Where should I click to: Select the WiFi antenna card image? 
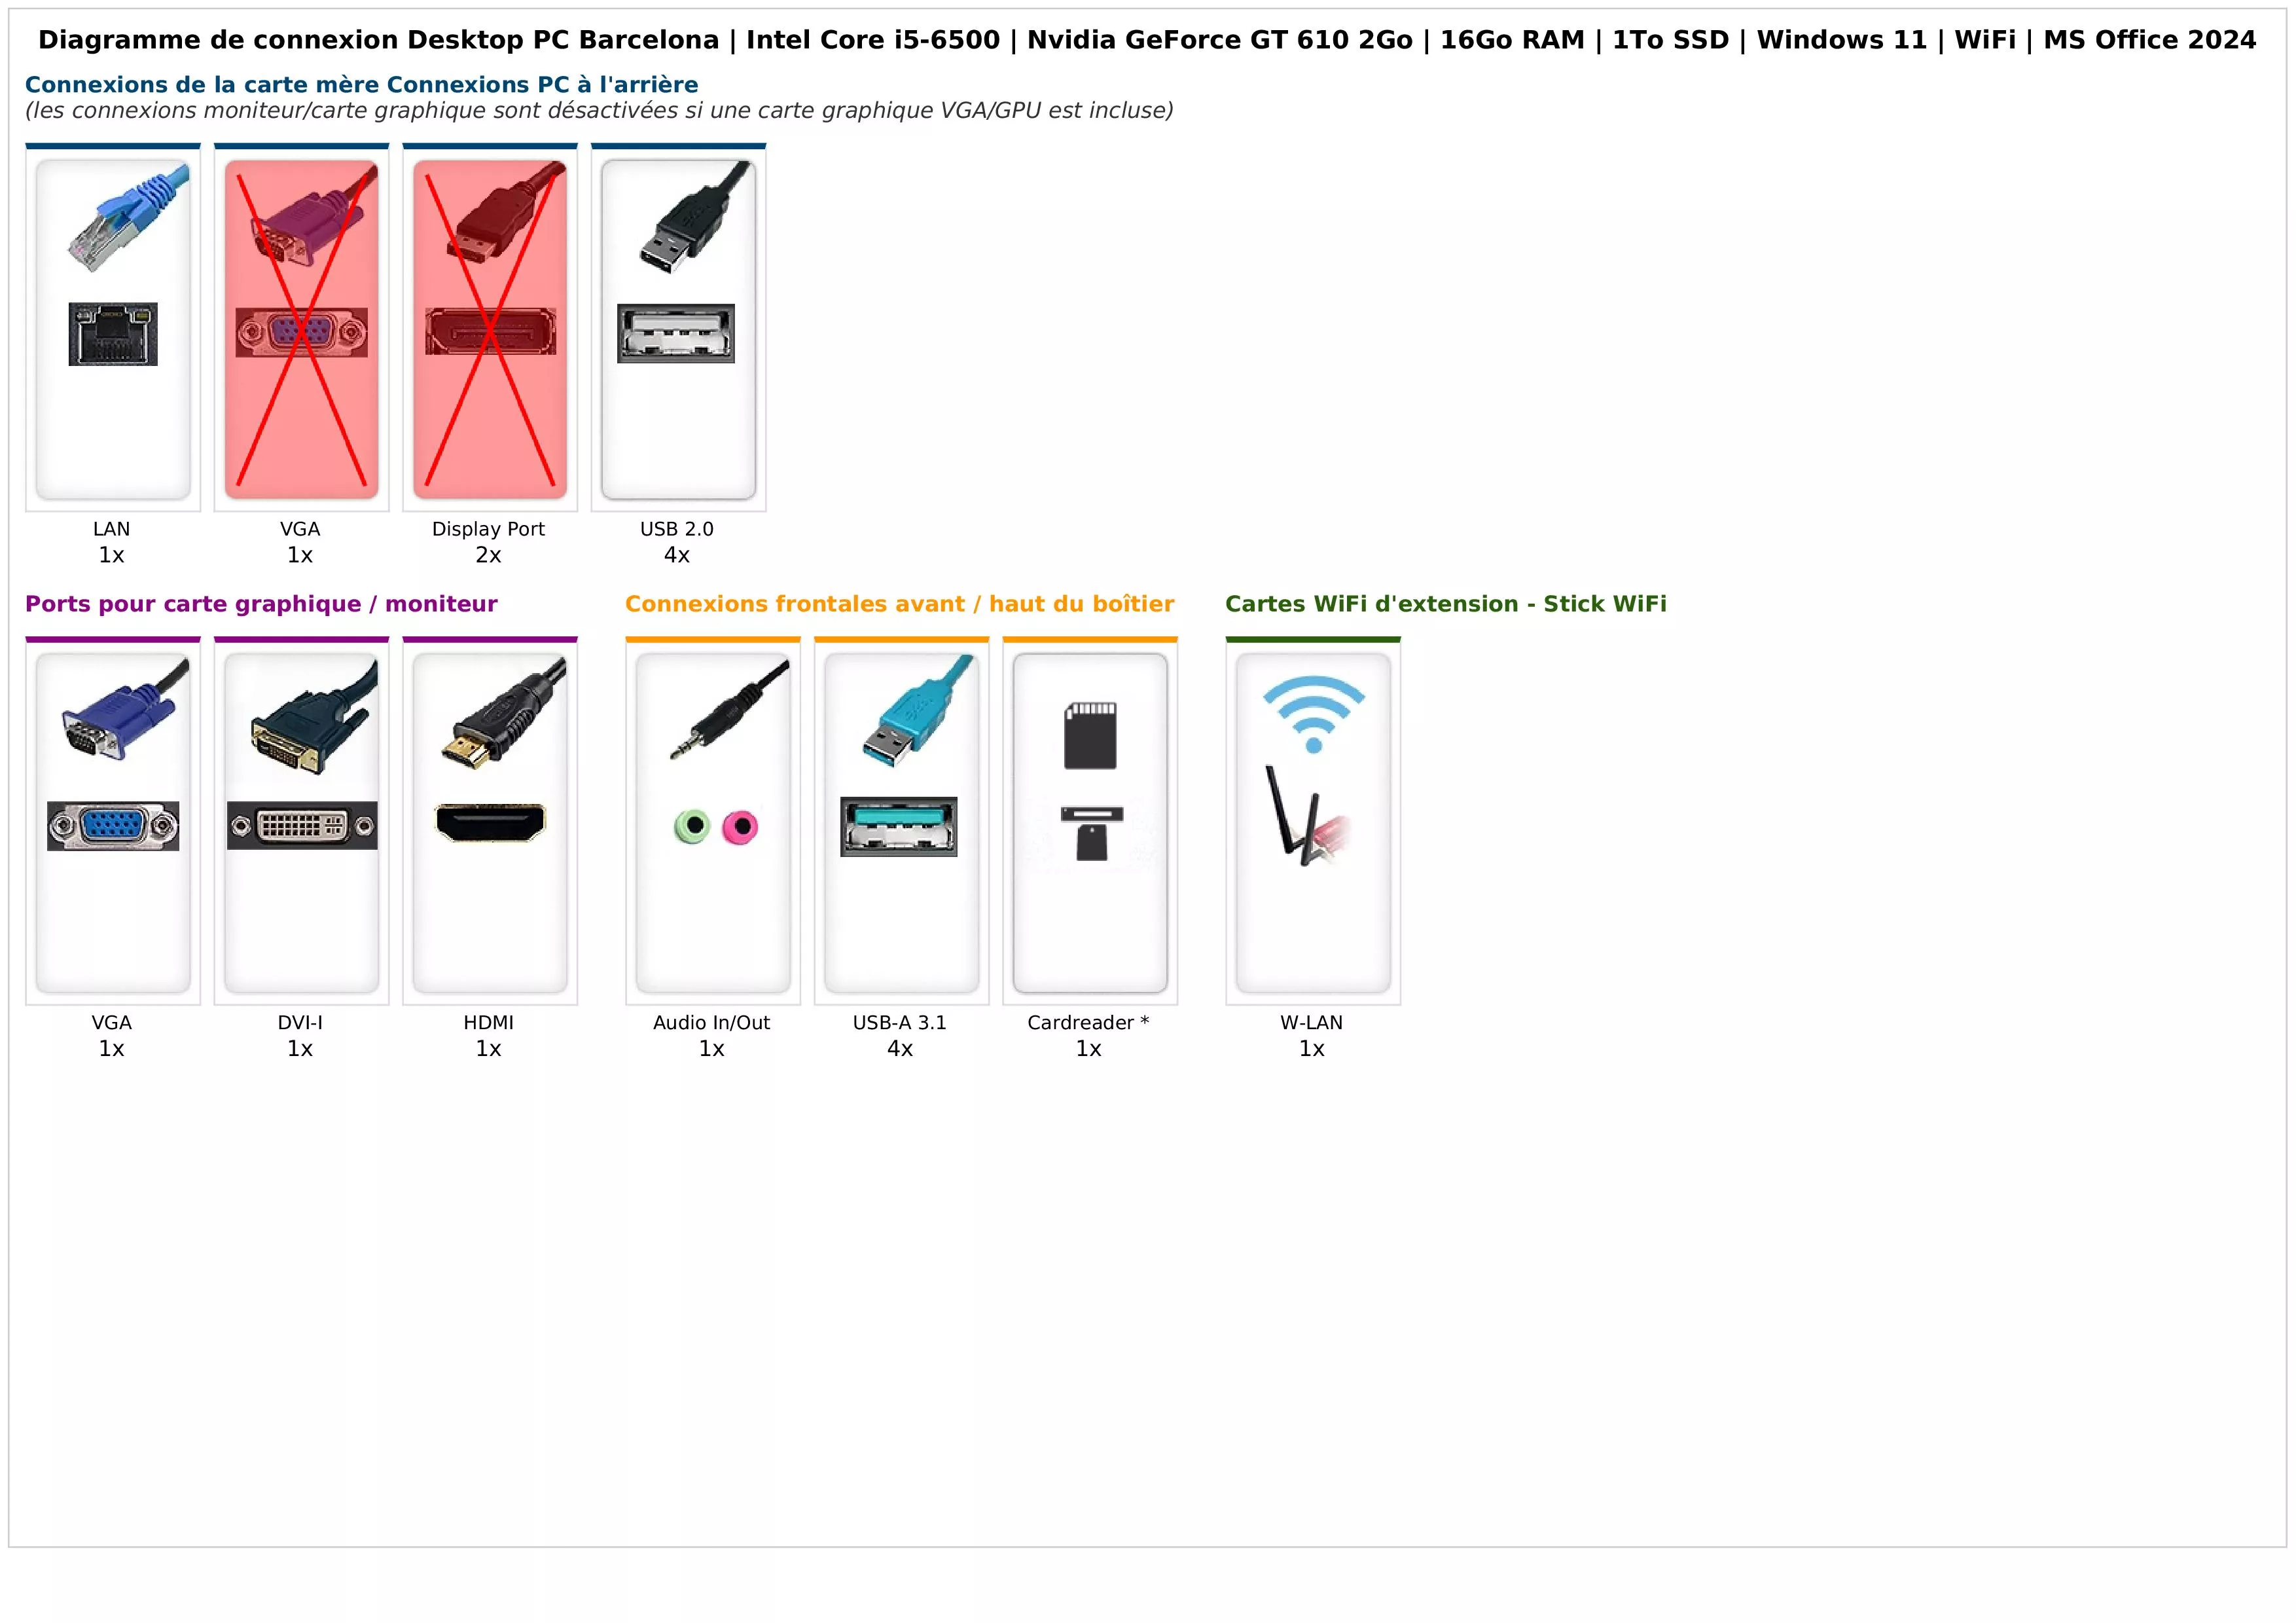click(x=1307, y=816)
